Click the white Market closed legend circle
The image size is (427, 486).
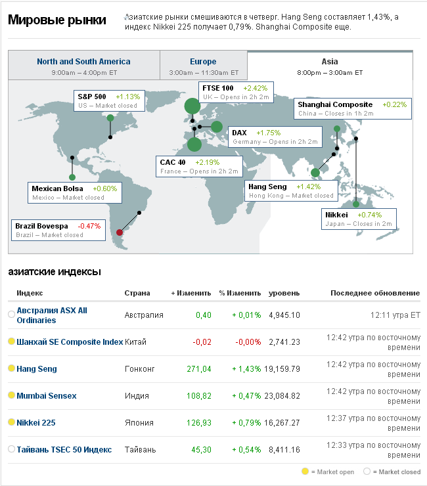point(367,471)
